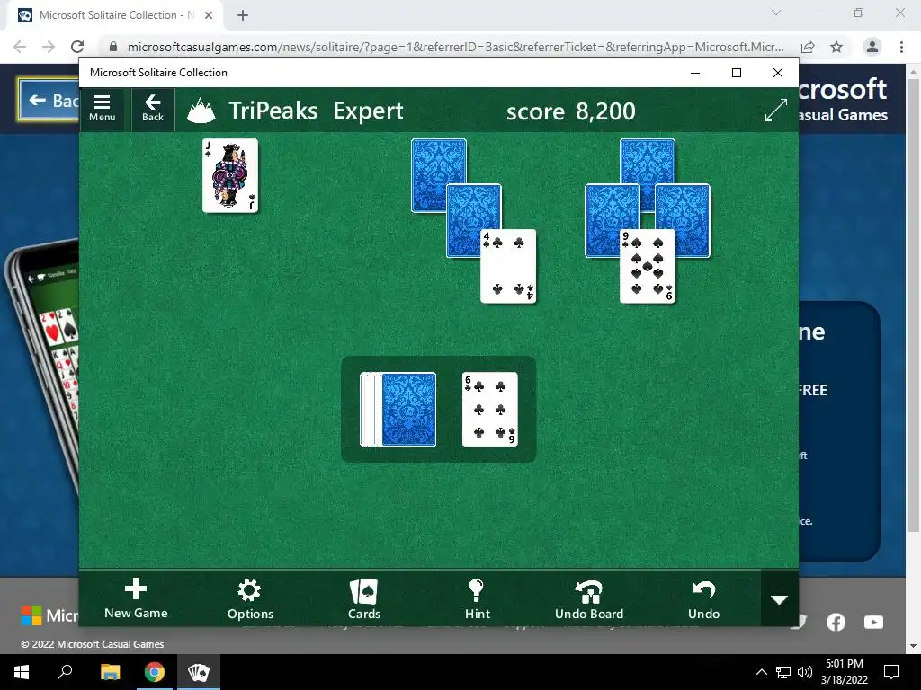Close the Microsoft Solitaire Collection tab
Screen dimensions: 921x690
pyautogui.click(x=209, y=16)
